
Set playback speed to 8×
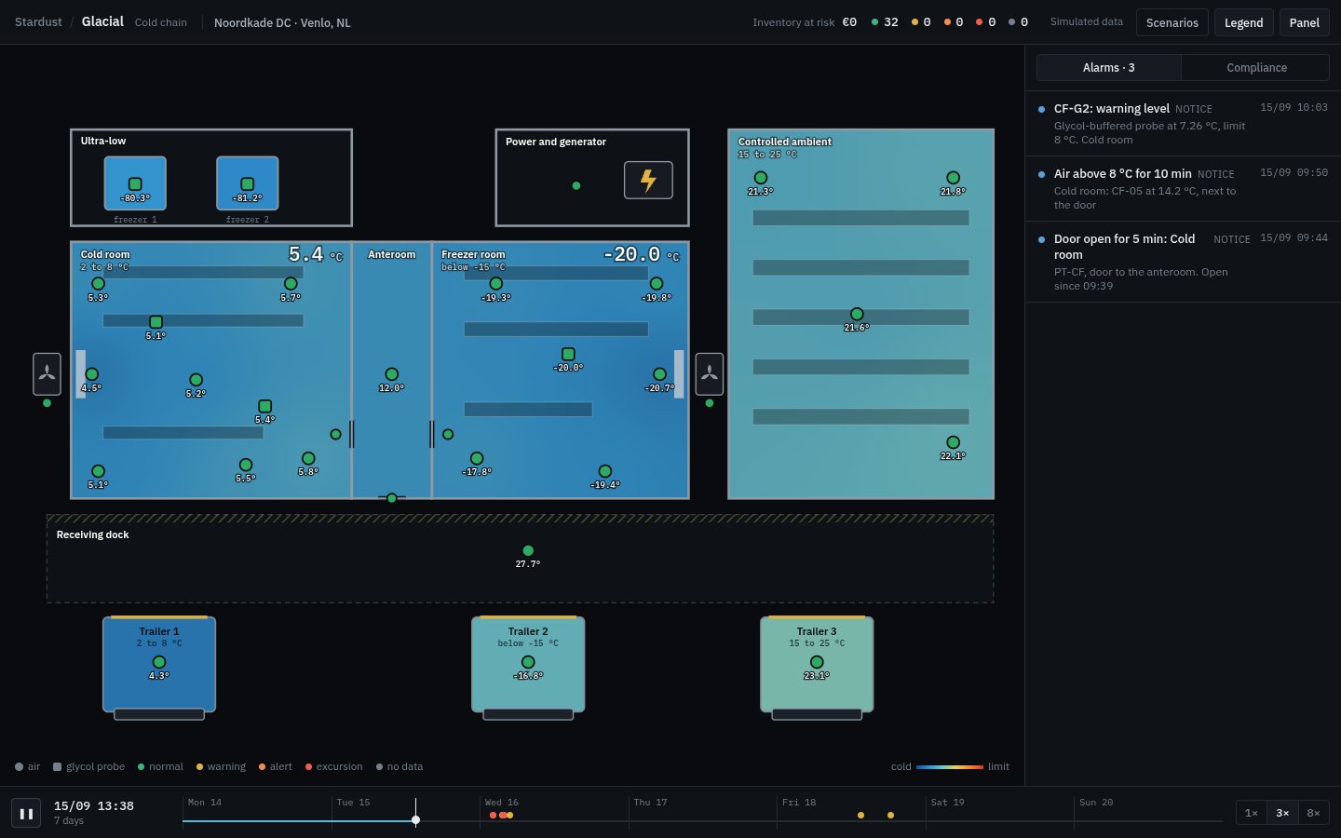click(x=1313, y=813)
